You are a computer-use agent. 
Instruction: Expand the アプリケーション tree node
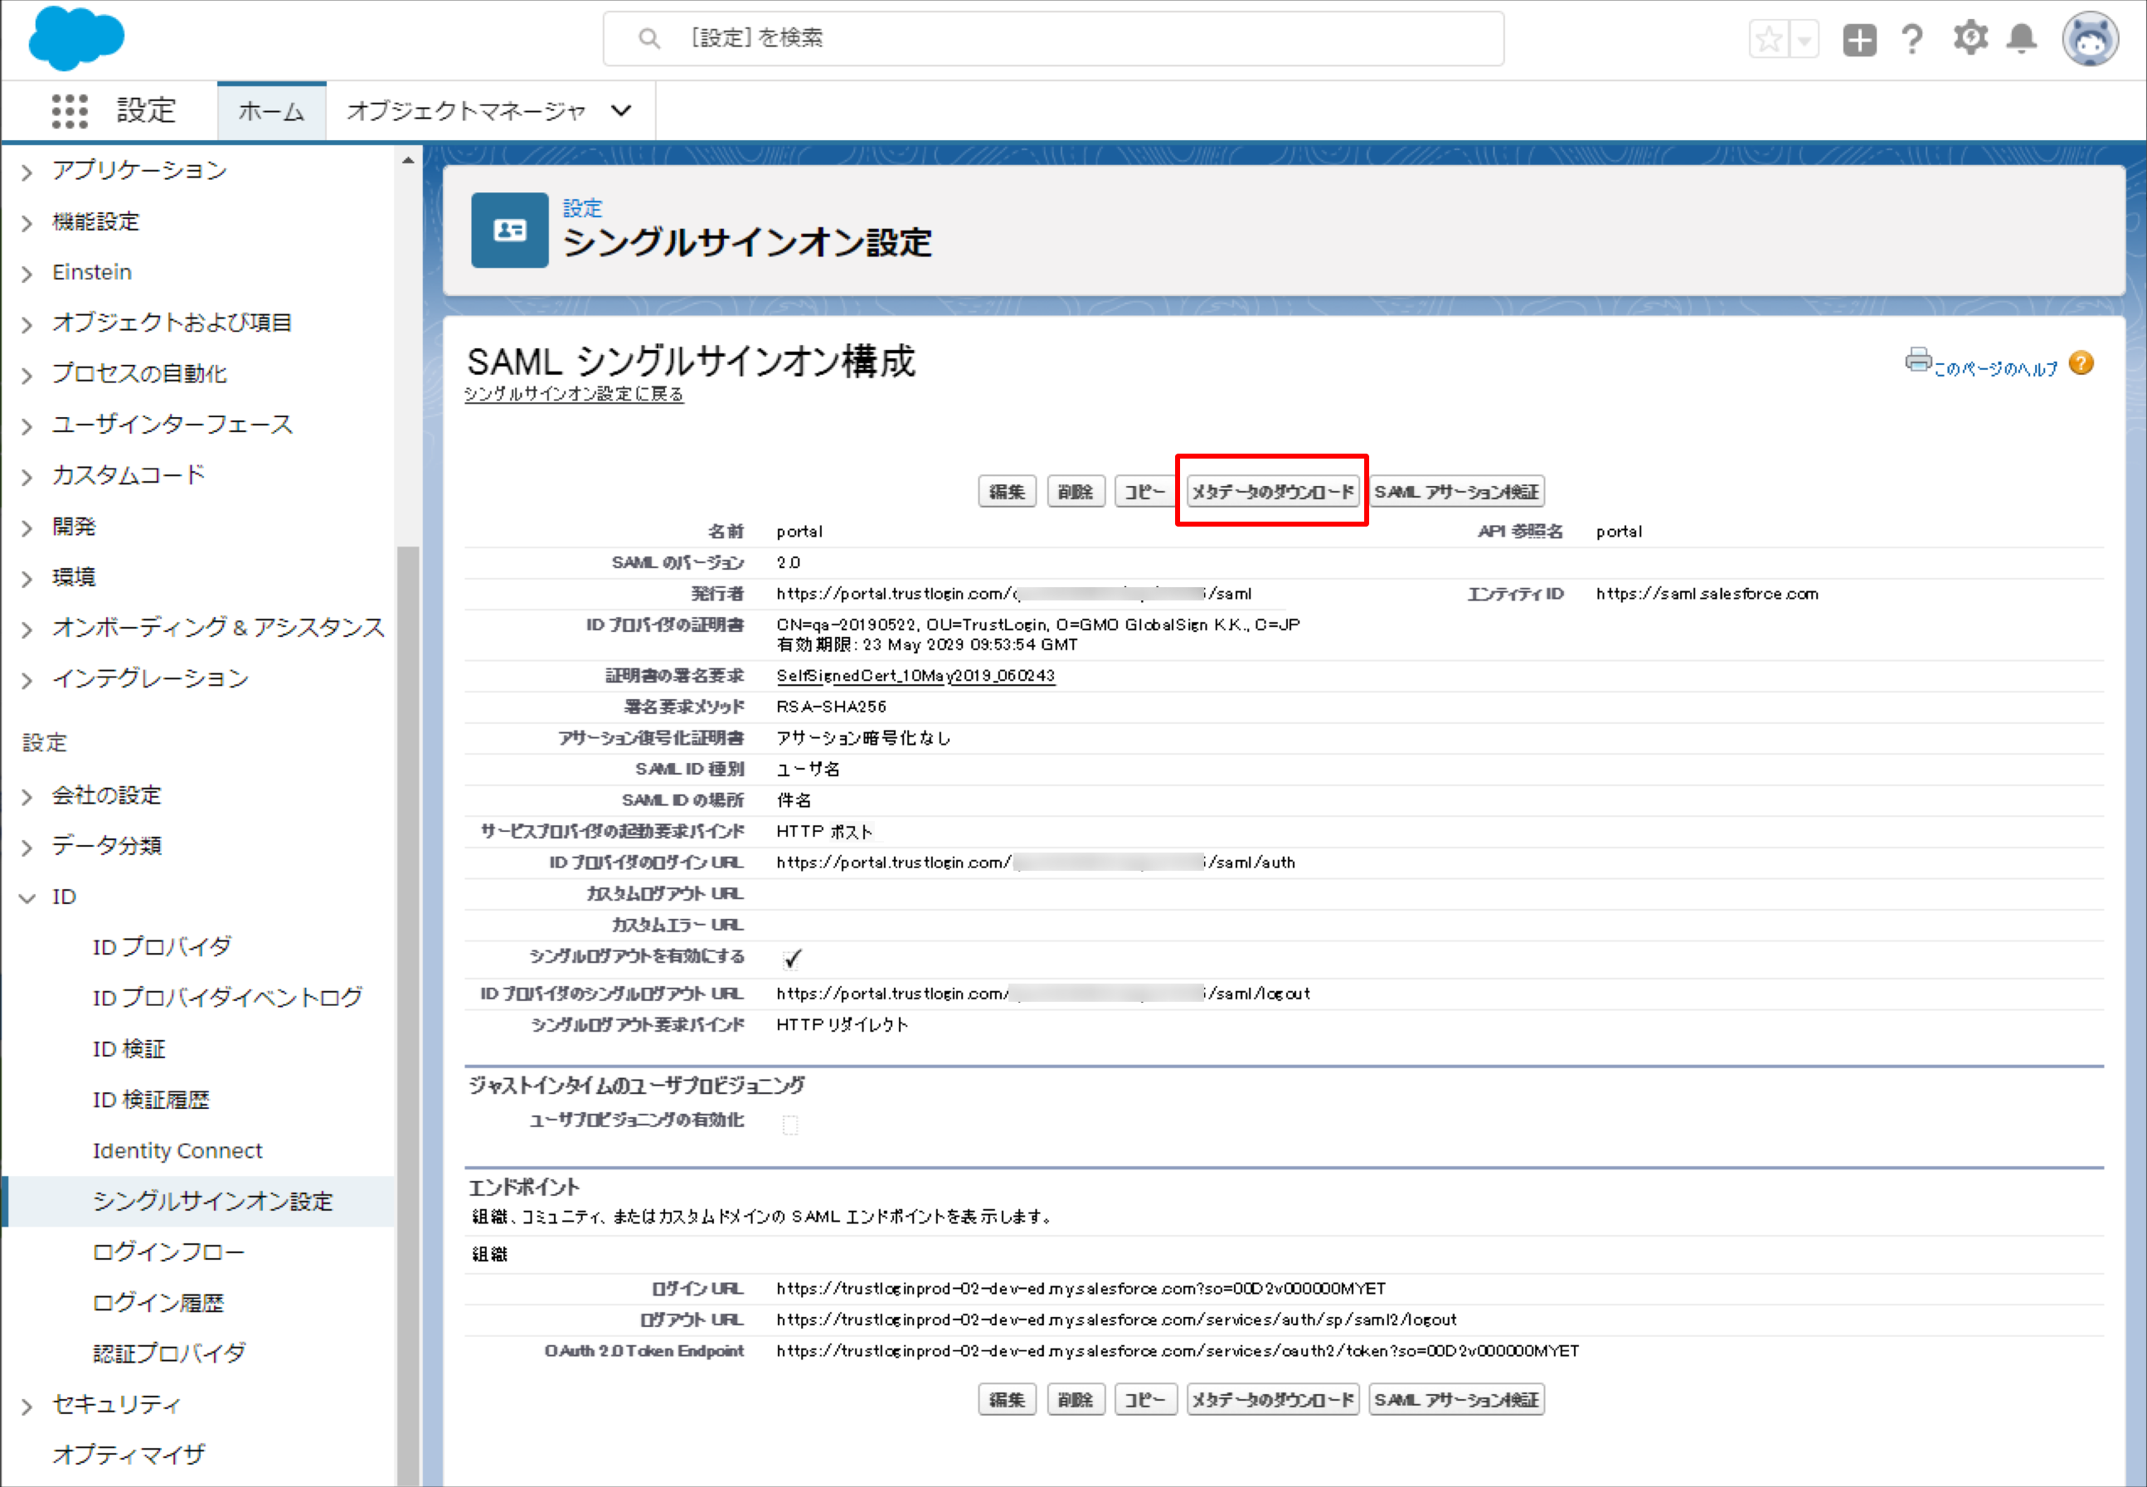click(28, 172)
